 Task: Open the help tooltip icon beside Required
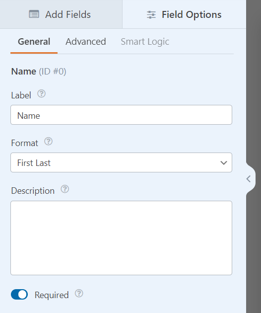(79, 294)
